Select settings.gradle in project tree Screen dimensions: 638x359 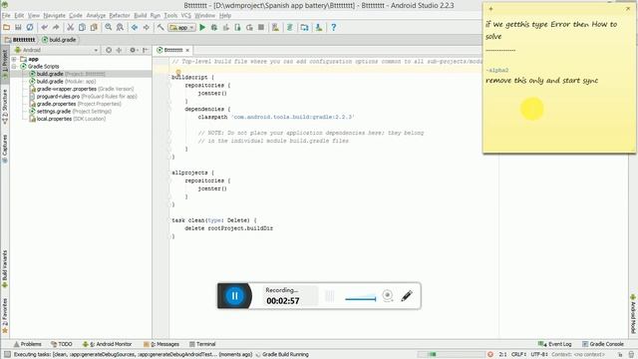click(x=70, y=111)
